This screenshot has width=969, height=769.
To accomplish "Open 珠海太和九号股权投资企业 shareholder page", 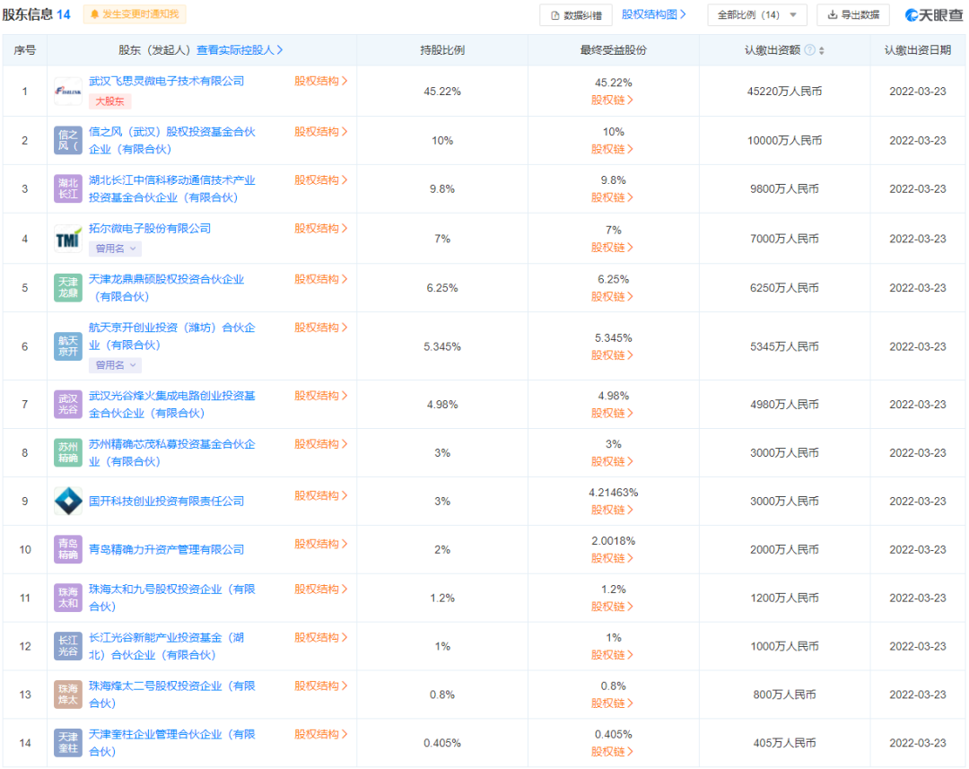I will tap(171, 598).
